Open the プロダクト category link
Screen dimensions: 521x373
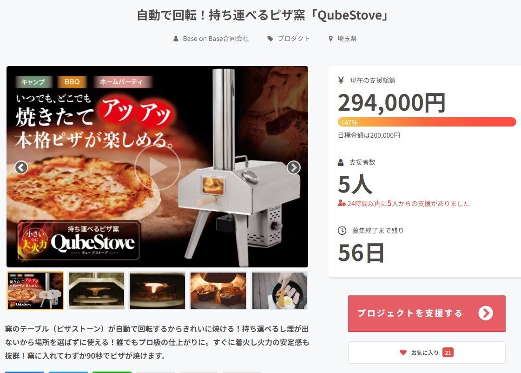pyautogui.click(x=293, y=39)
